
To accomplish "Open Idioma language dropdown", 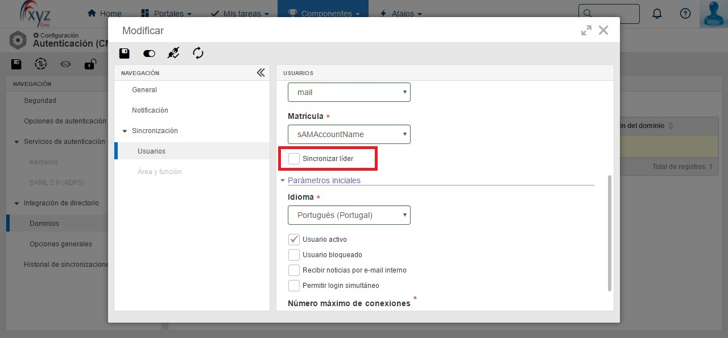I will [x=349, y=215].
